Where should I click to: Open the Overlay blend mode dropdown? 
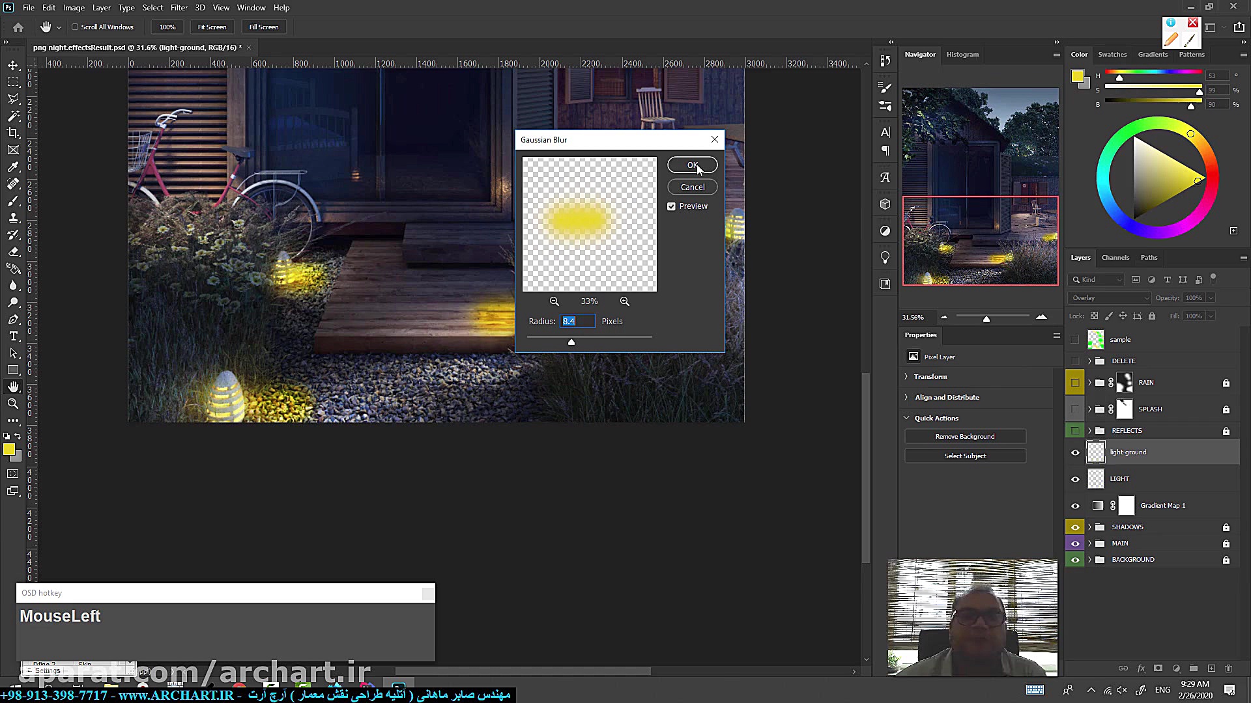(x=1110, y=298)
